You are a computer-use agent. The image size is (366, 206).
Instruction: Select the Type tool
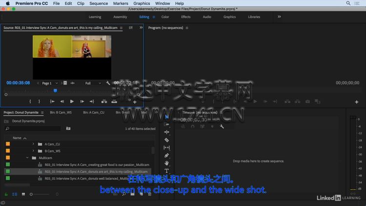click(x=166, y=171)
